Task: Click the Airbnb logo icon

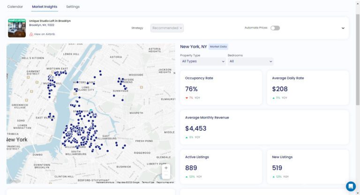Action: [x=31, y=34]
